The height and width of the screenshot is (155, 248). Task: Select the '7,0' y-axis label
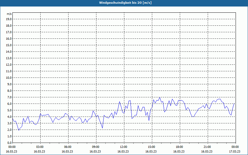pos(10,97)
